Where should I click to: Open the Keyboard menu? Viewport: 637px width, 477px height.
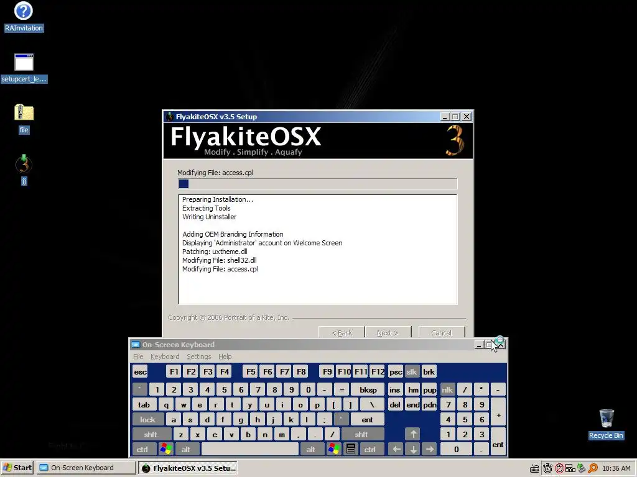coord(164,357)
